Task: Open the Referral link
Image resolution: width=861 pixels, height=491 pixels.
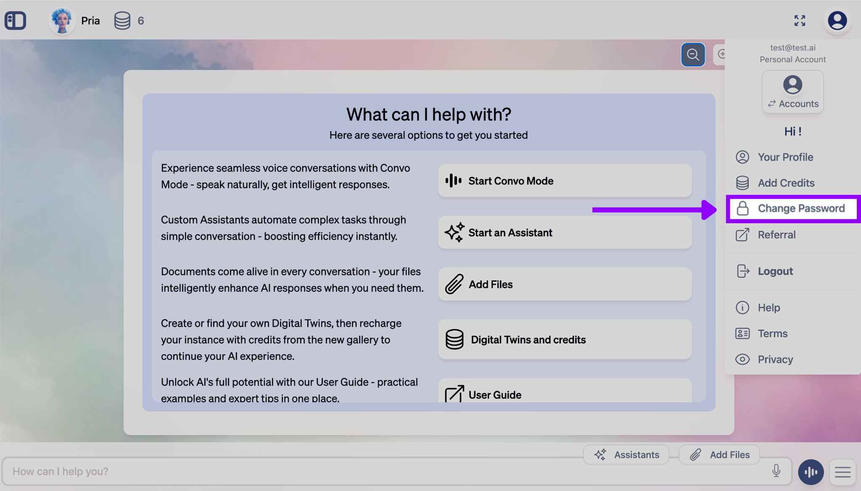Action: coord(776,235)
